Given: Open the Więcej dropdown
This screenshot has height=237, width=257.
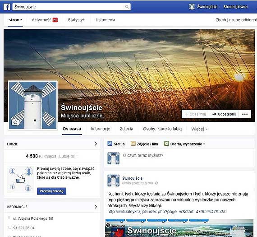Looking at the screenshot, I should coord(199,129).
